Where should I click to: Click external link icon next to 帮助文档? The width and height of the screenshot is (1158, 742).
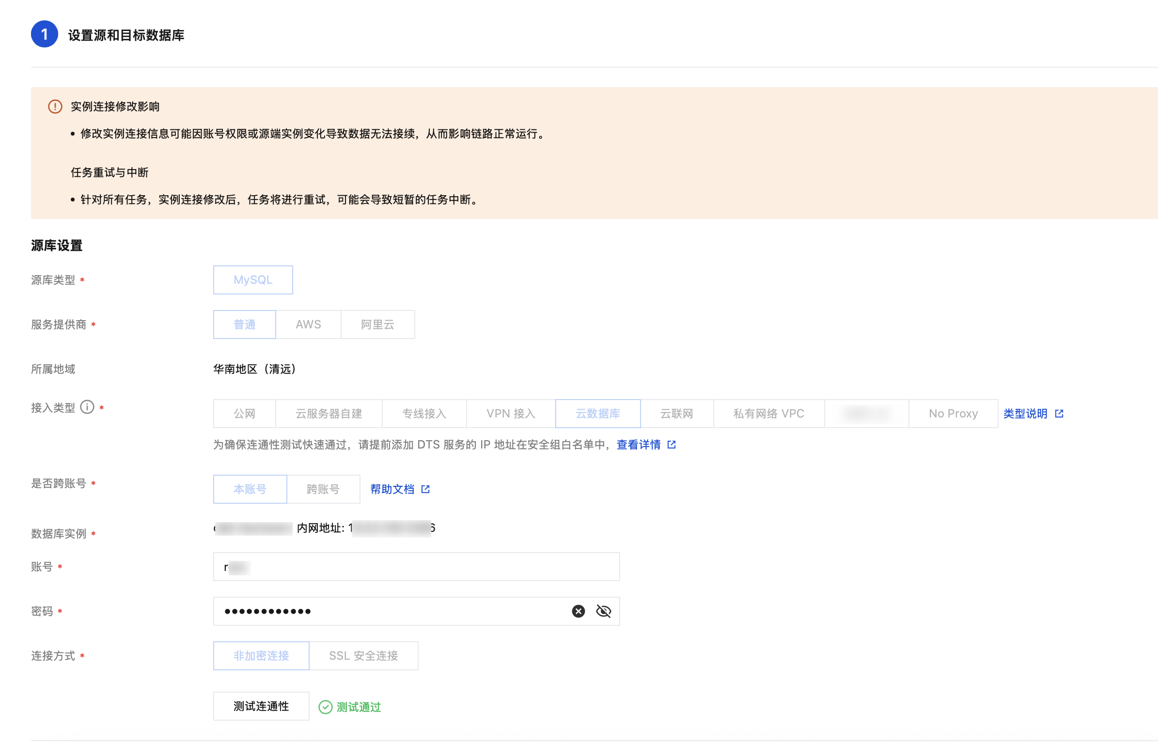(x=425, y=489)
